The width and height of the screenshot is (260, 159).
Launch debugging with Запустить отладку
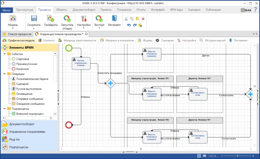(x=67, y=19)
